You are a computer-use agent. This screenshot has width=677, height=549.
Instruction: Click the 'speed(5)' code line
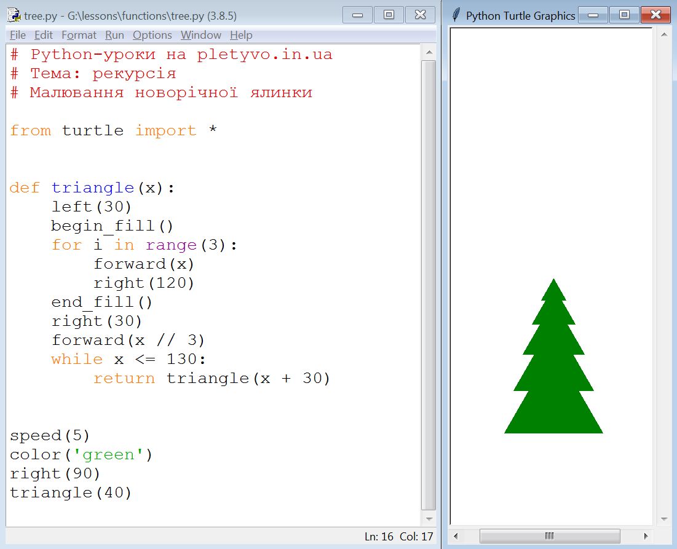click(50, 435)
